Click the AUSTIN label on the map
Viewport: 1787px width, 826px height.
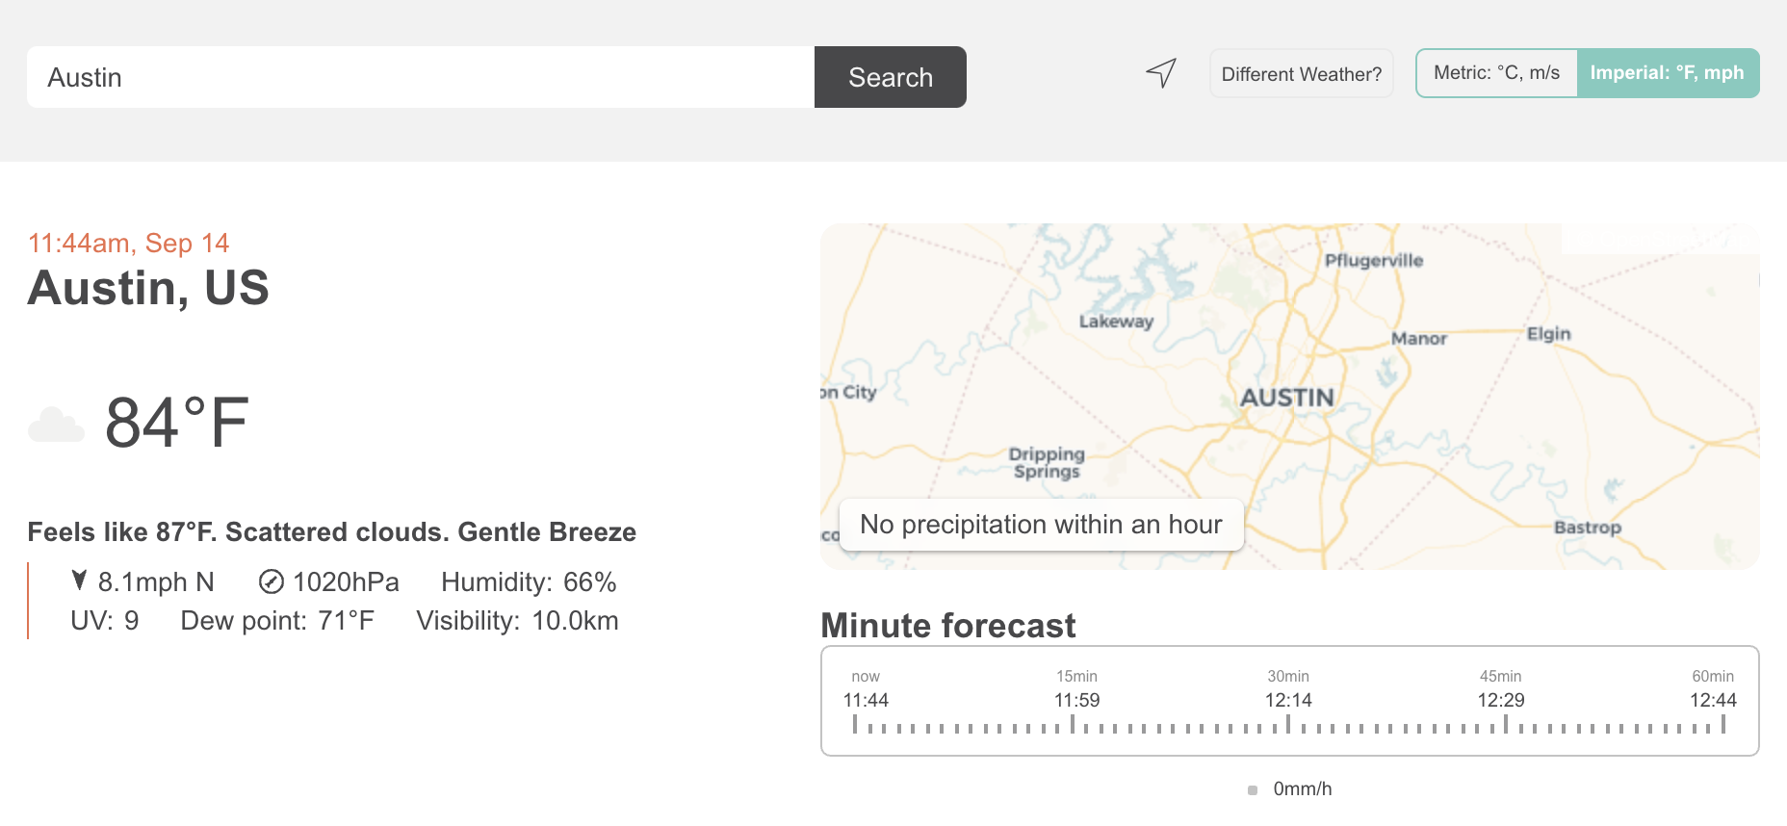(x=1286, y=398)
